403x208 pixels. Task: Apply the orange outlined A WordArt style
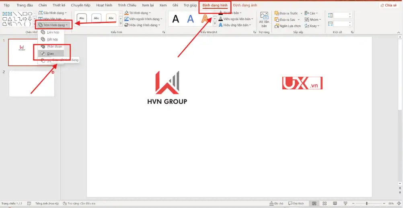click(205, 19)
